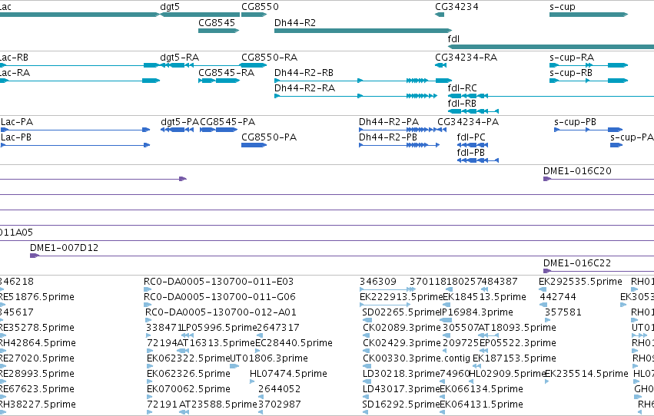The height and width of the screenshot is (416, 654).
Task: Select EST RE27020.5prime
Action: point(37,359)
